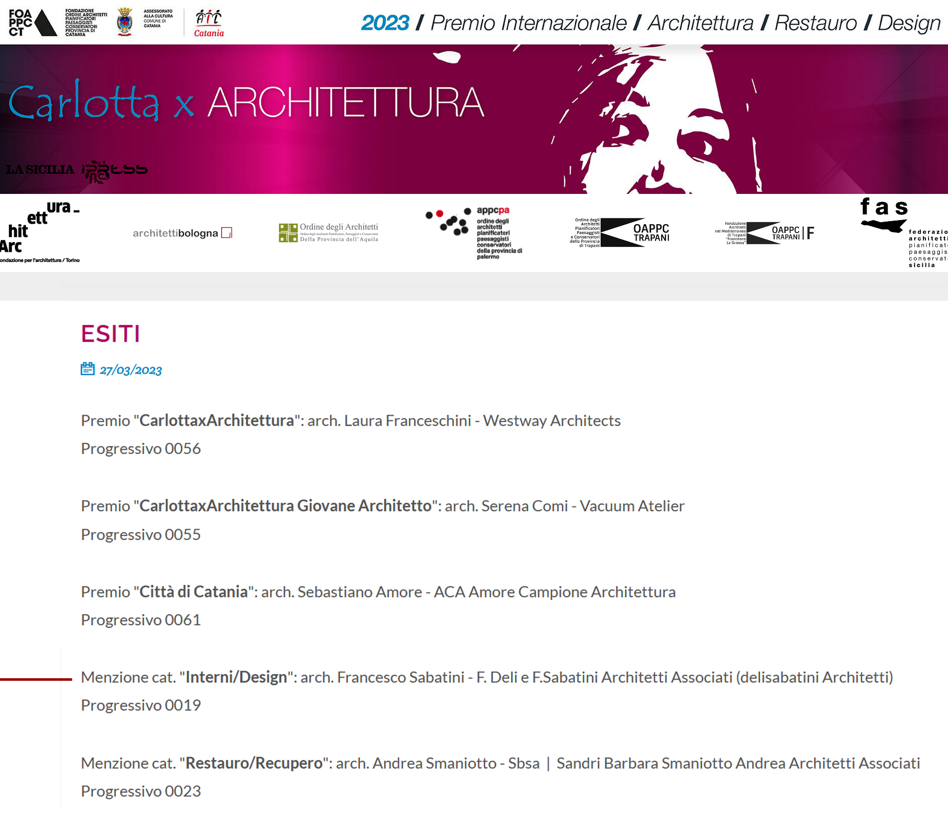Click the Carlotta x ARCHITETTURA banner title

click(x=246, y=102)
